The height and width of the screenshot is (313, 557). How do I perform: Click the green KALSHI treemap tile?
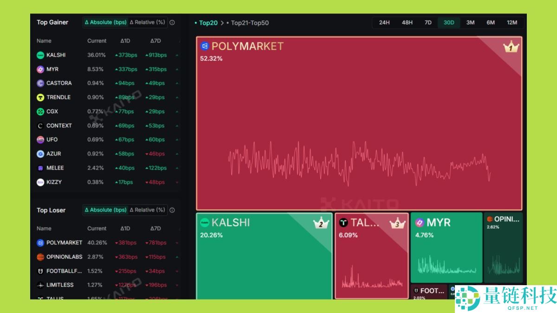pos(264,264)
